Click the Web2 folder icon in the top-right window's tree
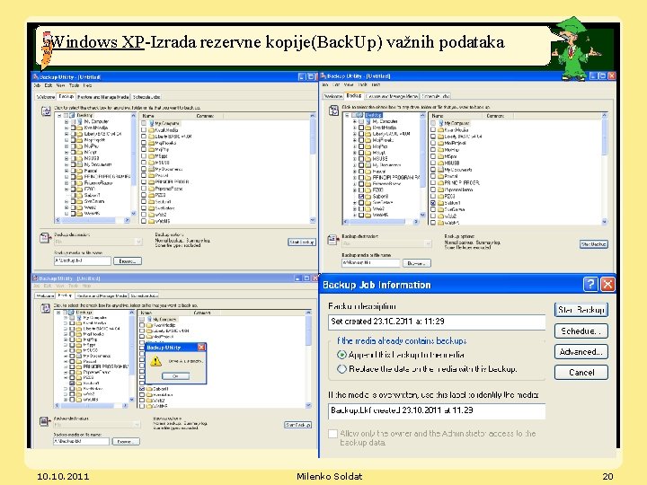This screenshot has height=485, width=647. 368,208
